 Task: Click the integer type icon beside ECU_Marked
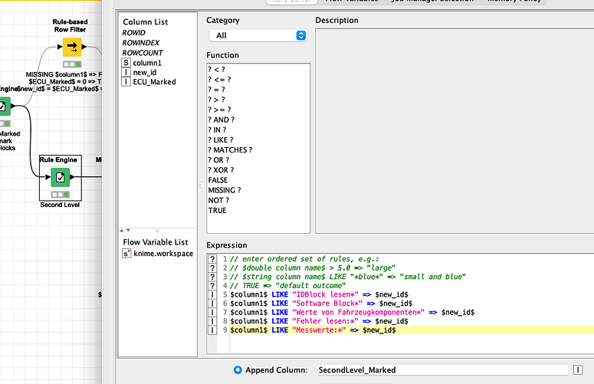tap(126, 81)
